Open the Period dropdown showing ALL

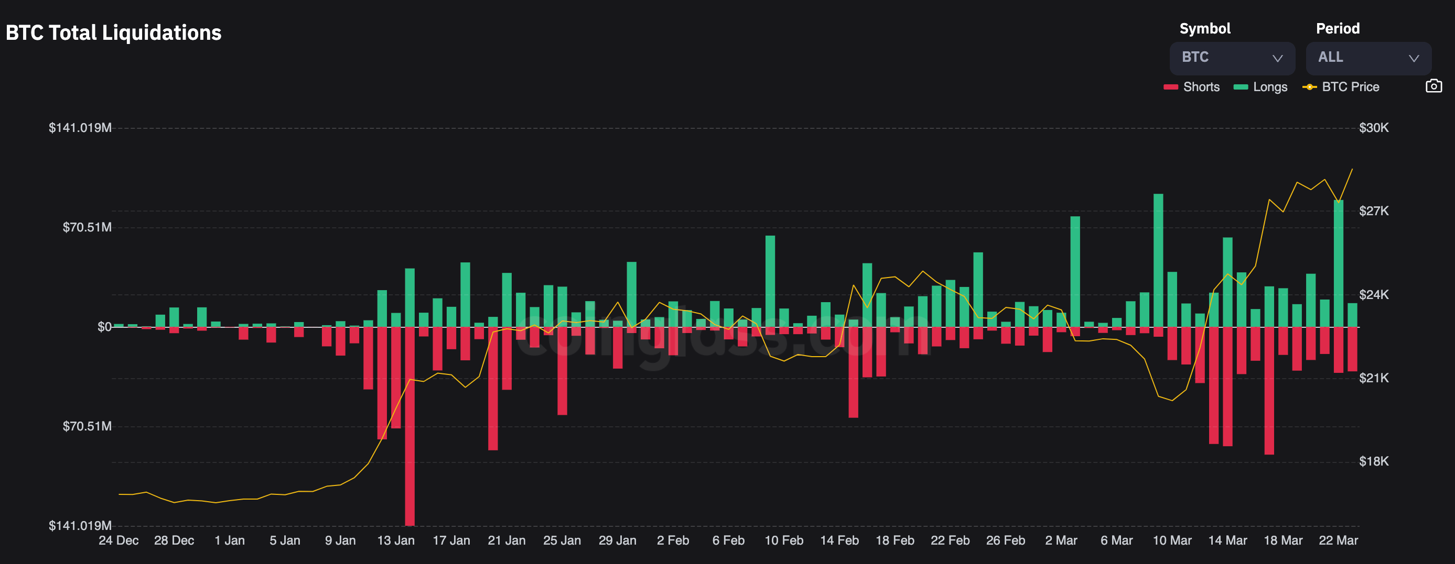click(x=1367, y=58)
